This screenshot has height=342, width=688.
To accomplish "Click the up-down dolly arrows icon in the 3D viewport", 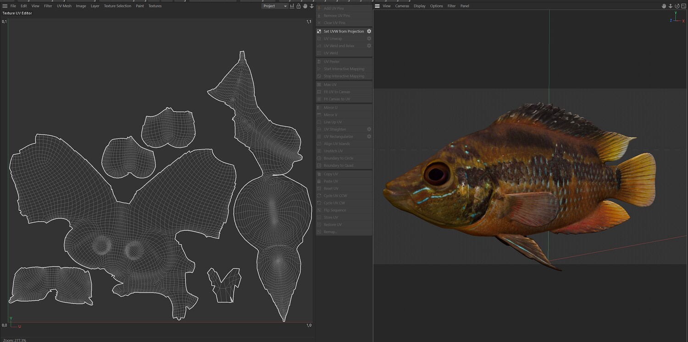I will coord(670,6).
